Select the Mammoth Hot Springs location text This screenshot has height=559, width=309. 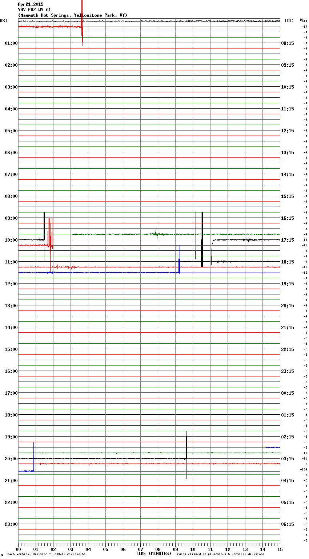[73, 15]
